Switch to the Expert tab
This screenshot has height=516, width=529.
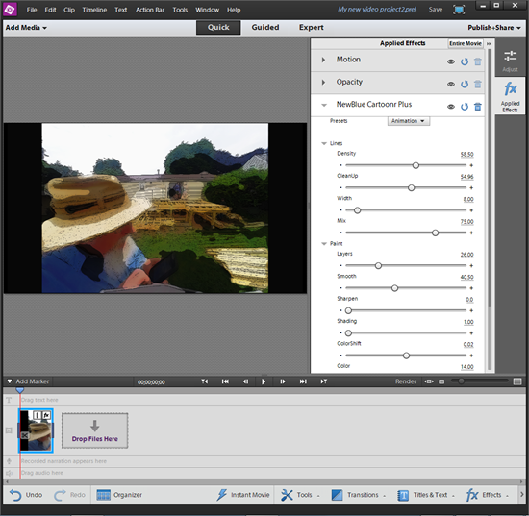[311, 27]
